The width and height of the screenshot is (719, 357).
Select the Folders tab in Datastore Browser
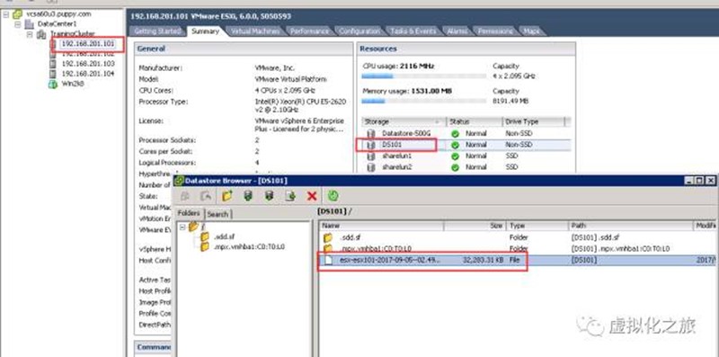tap(189, 213)
